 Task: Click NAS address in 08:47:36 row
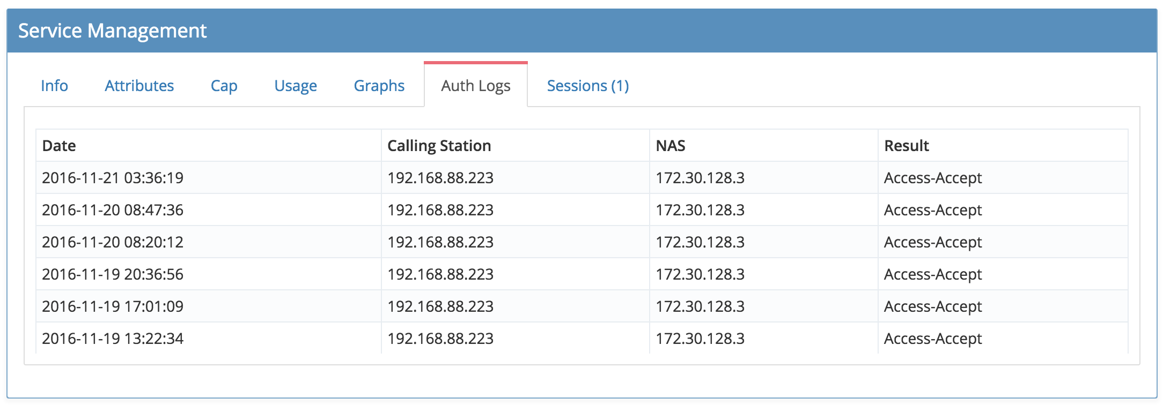coord(700,210)
